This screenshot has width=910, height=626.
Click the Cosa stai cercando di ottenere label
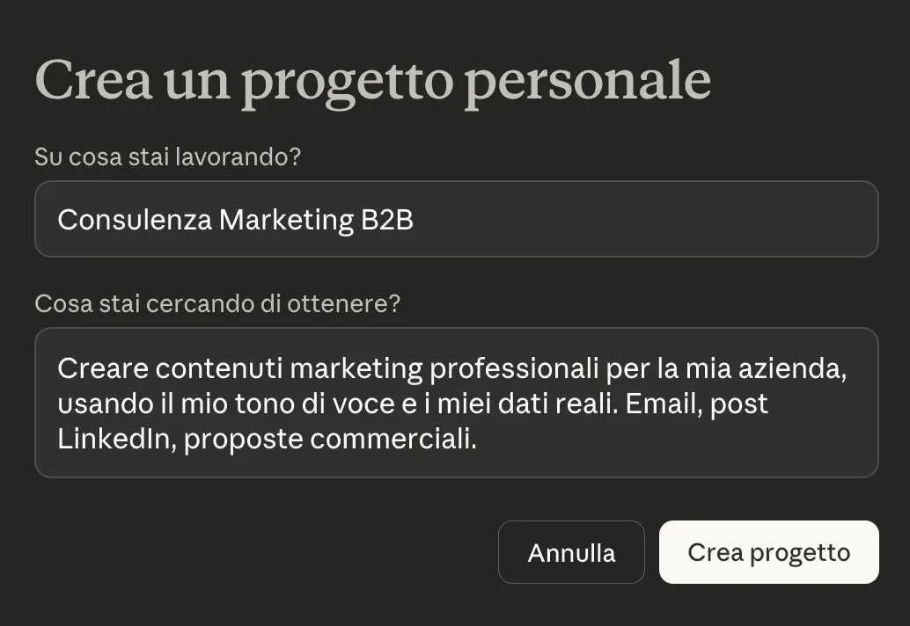(217, 303)
